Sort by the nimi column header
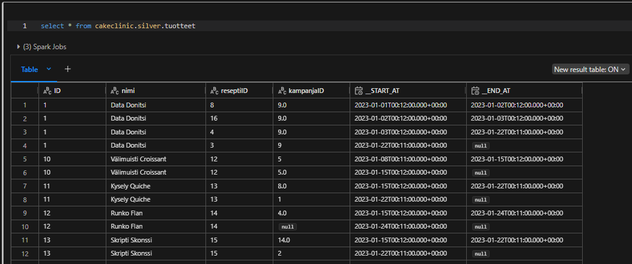The height and width of the screenshot is (264, 632). tap(128, 91)
